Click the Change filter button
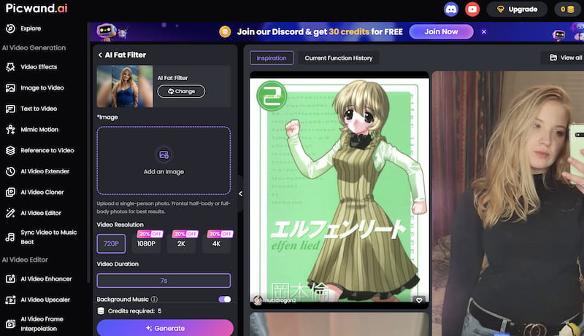584x336 pixels. tap(181, 91)
